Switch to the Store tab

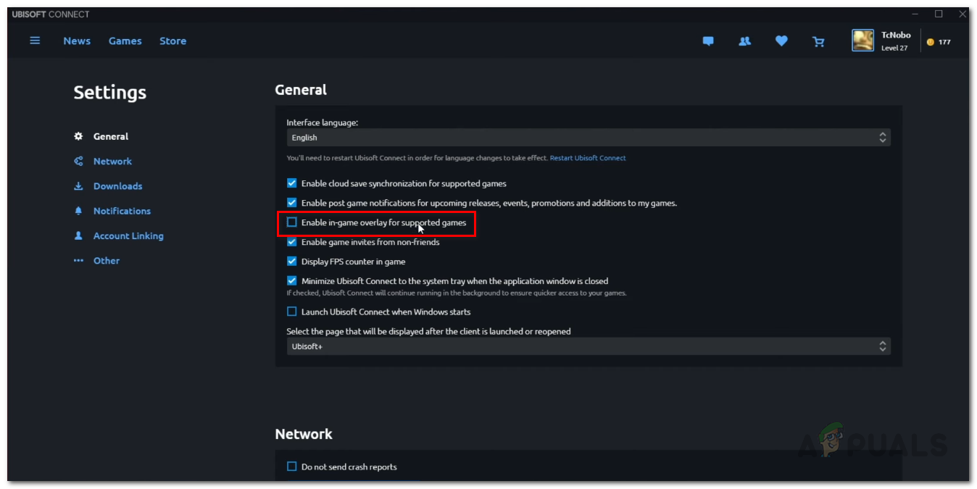point(173,41)
